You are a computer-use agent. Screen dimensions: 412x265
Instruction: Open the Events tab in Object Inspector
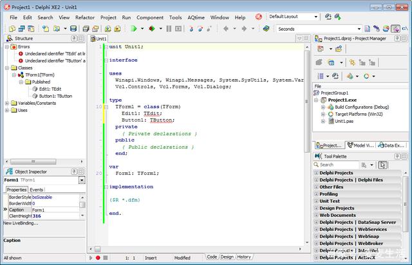pos(36,190)
